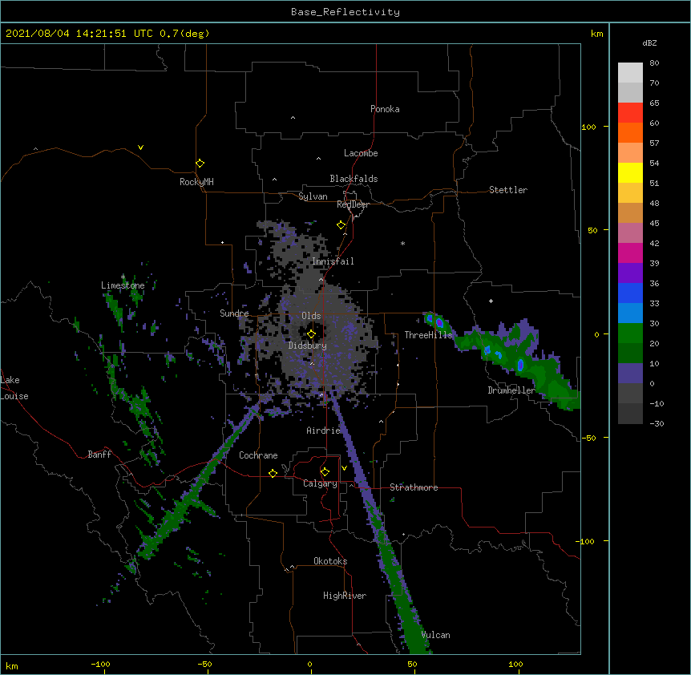Click the white asterisk marker east of Innisfail
Screen dimensions: 691x675
click(402, 243)
